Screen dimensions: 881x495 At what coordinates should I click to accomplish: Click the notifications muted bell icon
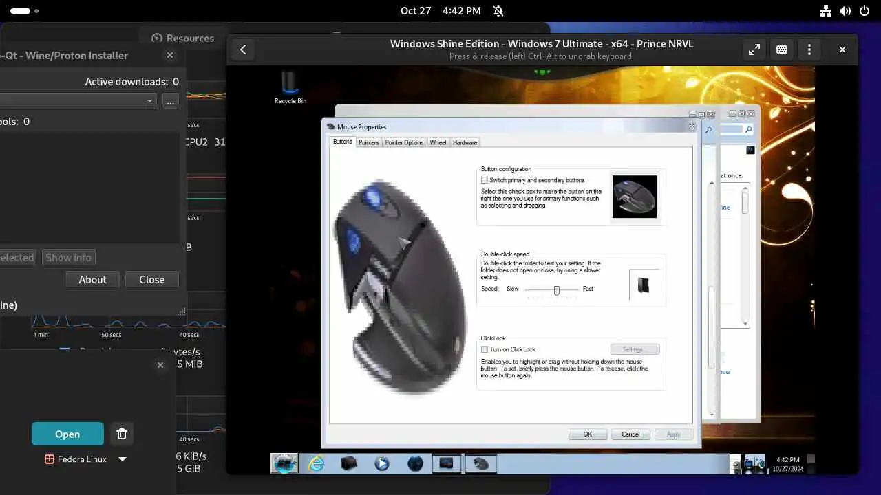[498, 11]
